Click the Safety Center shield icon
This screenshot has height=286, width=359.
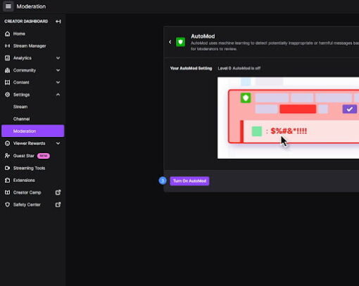8,204
